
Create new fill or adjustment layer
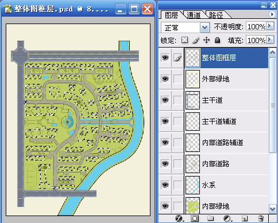tap(227, 218)
